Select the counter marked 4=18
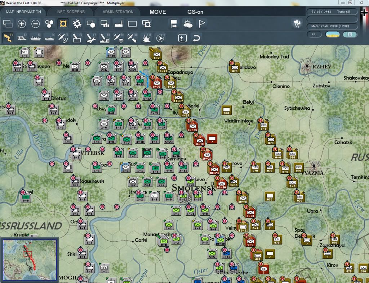 [x=111, y=52]
